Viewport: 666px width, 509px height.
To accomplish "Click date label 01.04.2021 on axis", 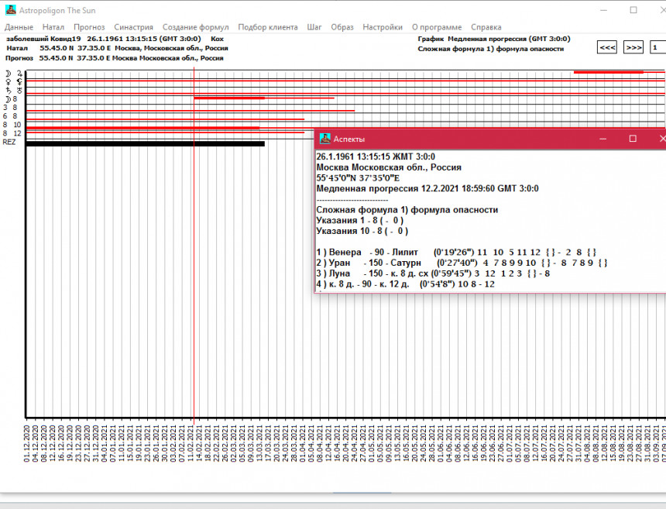I will 303,444.
